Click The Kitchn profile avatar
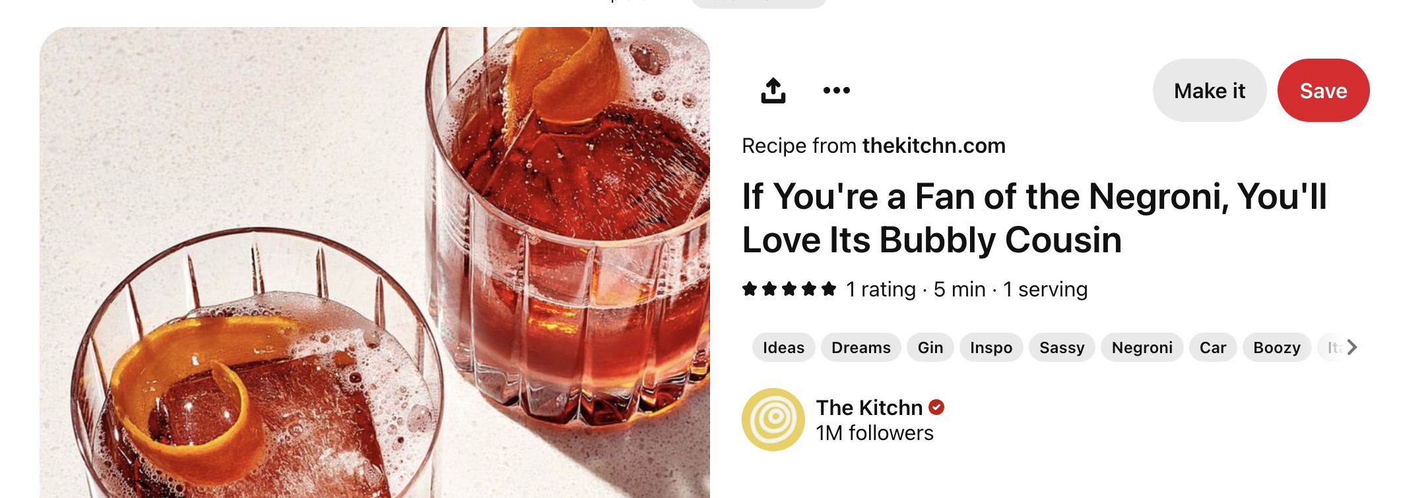1428x498 pixels. coord(773,419)
